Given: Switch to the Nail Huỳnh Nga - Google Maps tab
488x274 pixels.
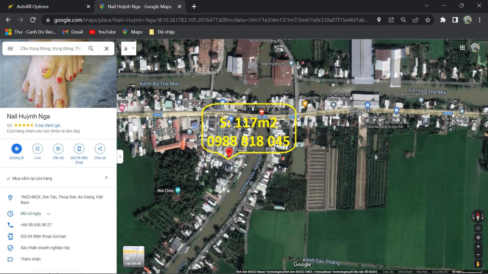Looking at the screenshot, I should tap(140, 6).
